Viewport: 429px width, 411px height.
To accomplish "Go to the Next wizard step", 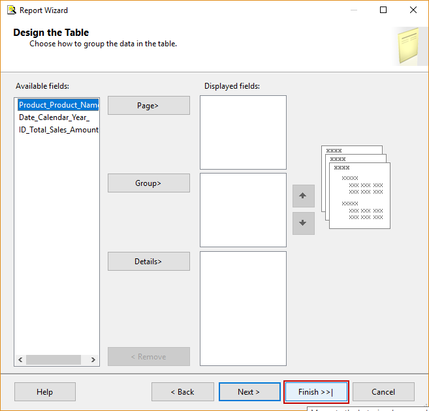I will click(249, 392).
